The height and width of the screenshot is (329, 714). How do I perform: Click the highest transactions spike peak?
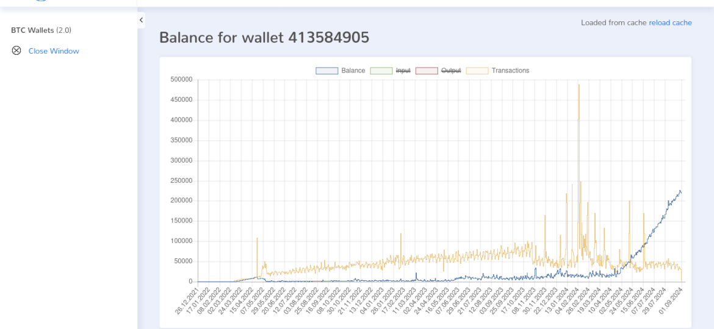(579, 85)
